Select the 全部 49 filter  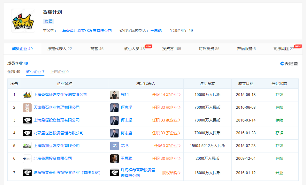tap(14, 72)
